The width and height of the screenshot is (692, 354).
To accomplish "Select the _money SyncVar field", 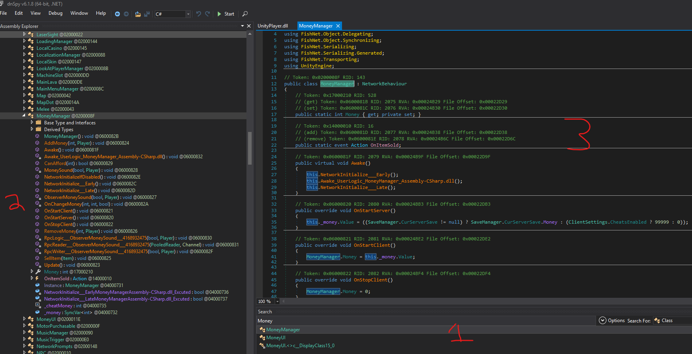I will click(x=81, y=313).
